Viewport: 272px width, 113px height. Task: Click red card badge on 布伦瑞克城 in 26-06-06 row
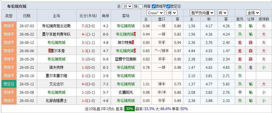[135, 51]
